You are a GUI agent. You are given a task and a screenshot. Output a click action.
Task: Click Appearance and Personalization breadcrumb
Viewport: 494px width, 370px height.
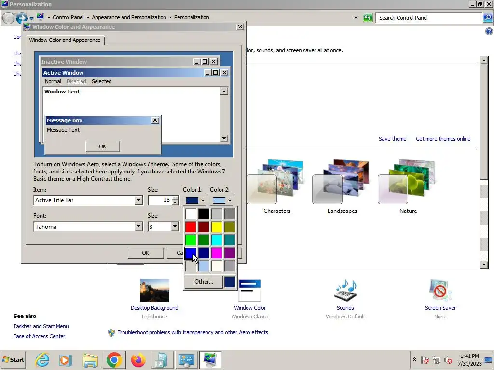129,18
